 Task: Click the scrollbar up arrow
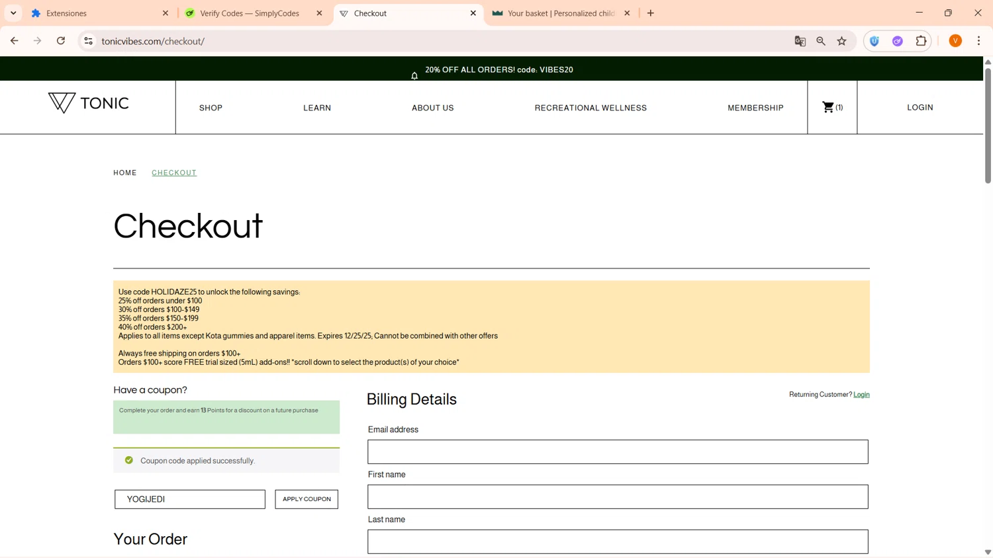pos(988,62)
